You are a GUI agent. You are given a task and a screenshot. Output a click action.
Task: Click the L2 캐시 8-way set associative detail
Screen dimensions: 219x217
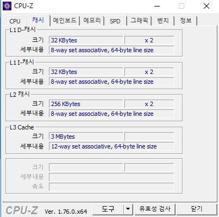(x=111, y=114)
